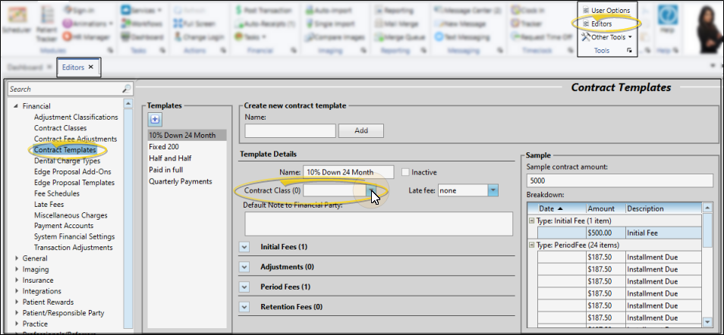
Task: Close the Editors tab with its X
Action: coord(91,67)
